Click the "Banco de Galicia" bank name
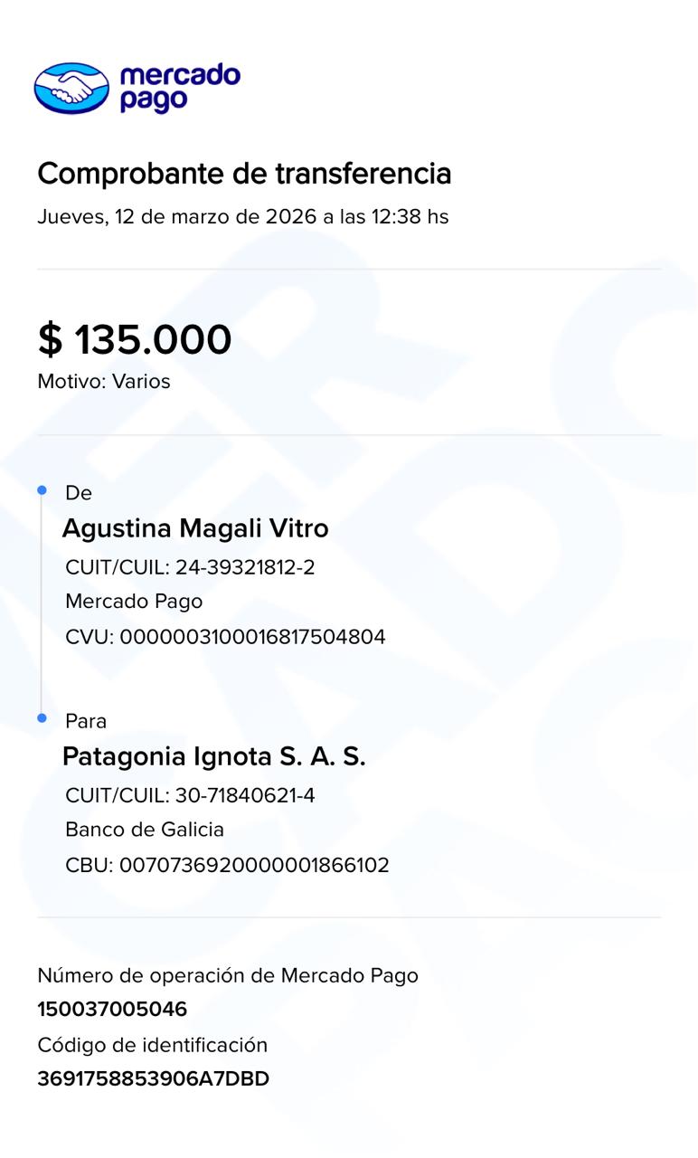 point(145,830)
